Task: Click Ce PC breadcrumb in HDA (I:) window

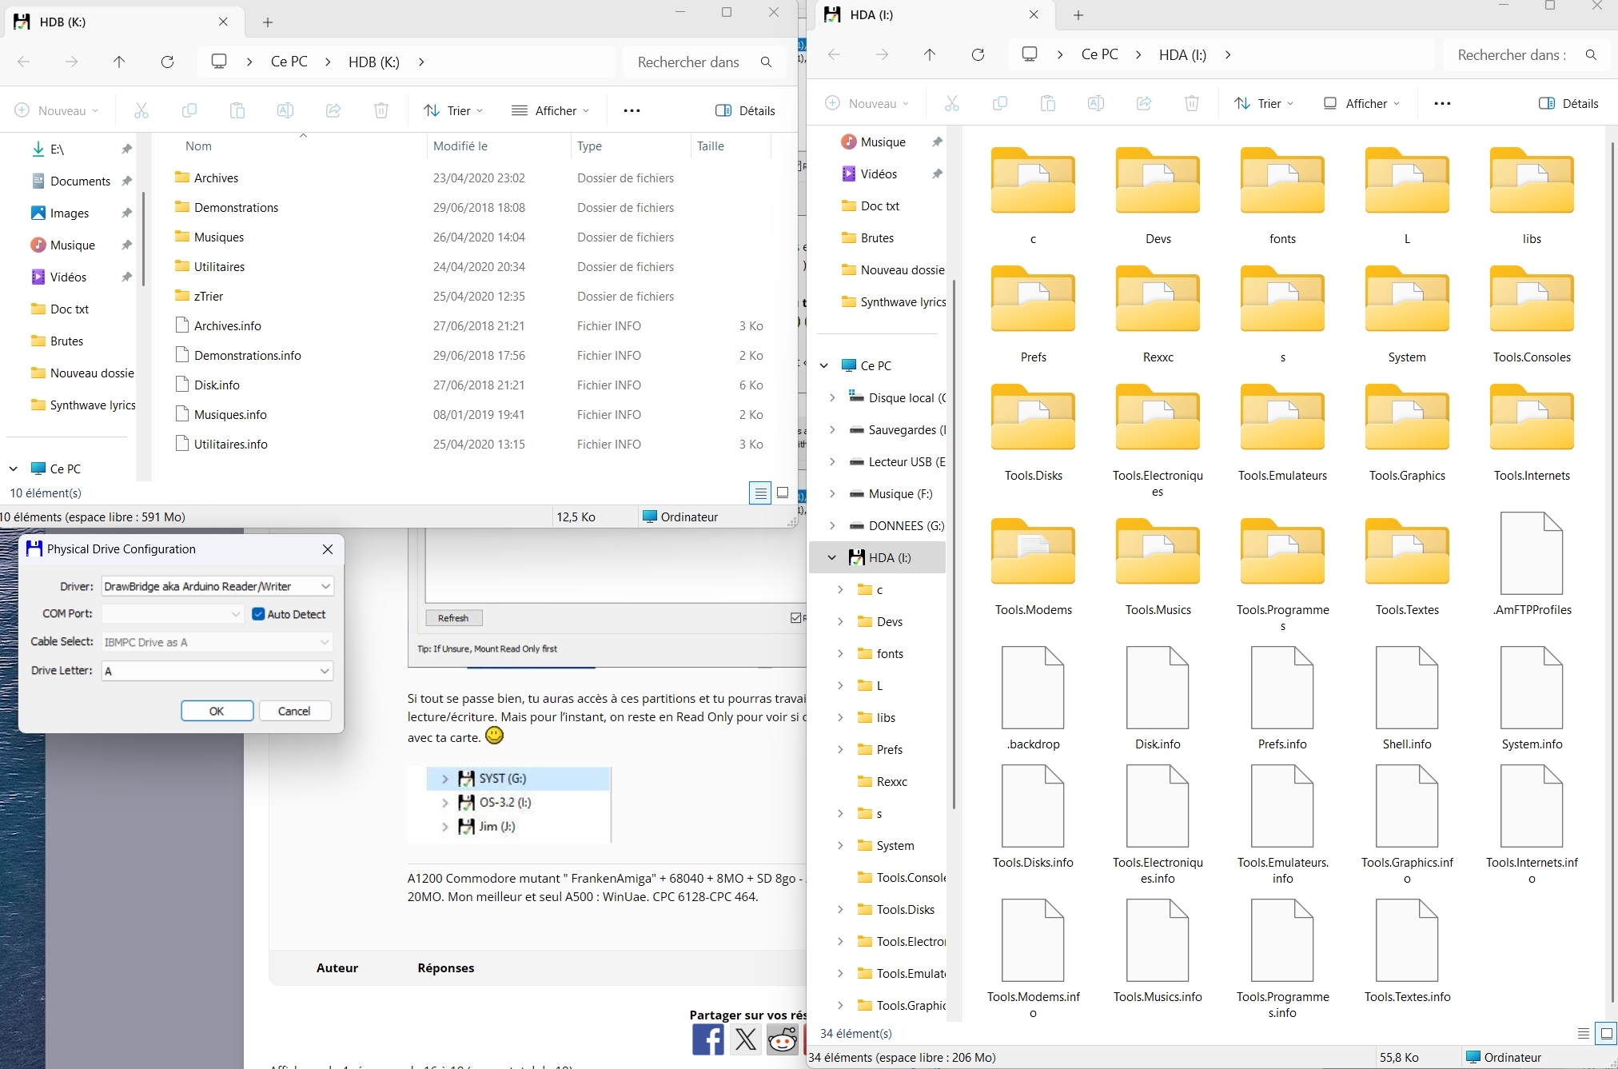Action: pos(1099,54)
